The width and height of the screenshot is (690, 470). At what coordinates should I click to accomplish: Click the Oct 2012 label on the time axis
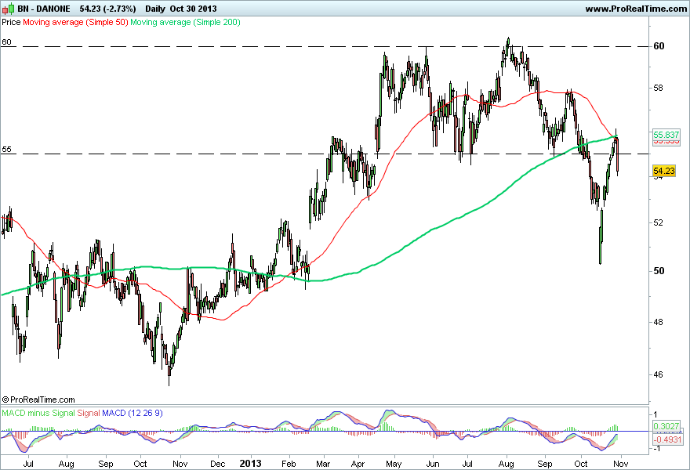140,464
